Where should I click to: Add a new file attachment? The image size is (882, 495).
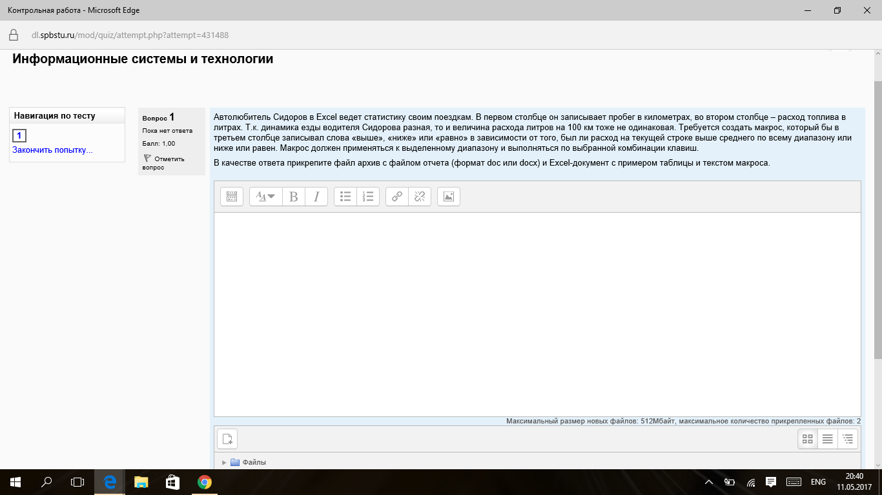[x=227, y=439]
